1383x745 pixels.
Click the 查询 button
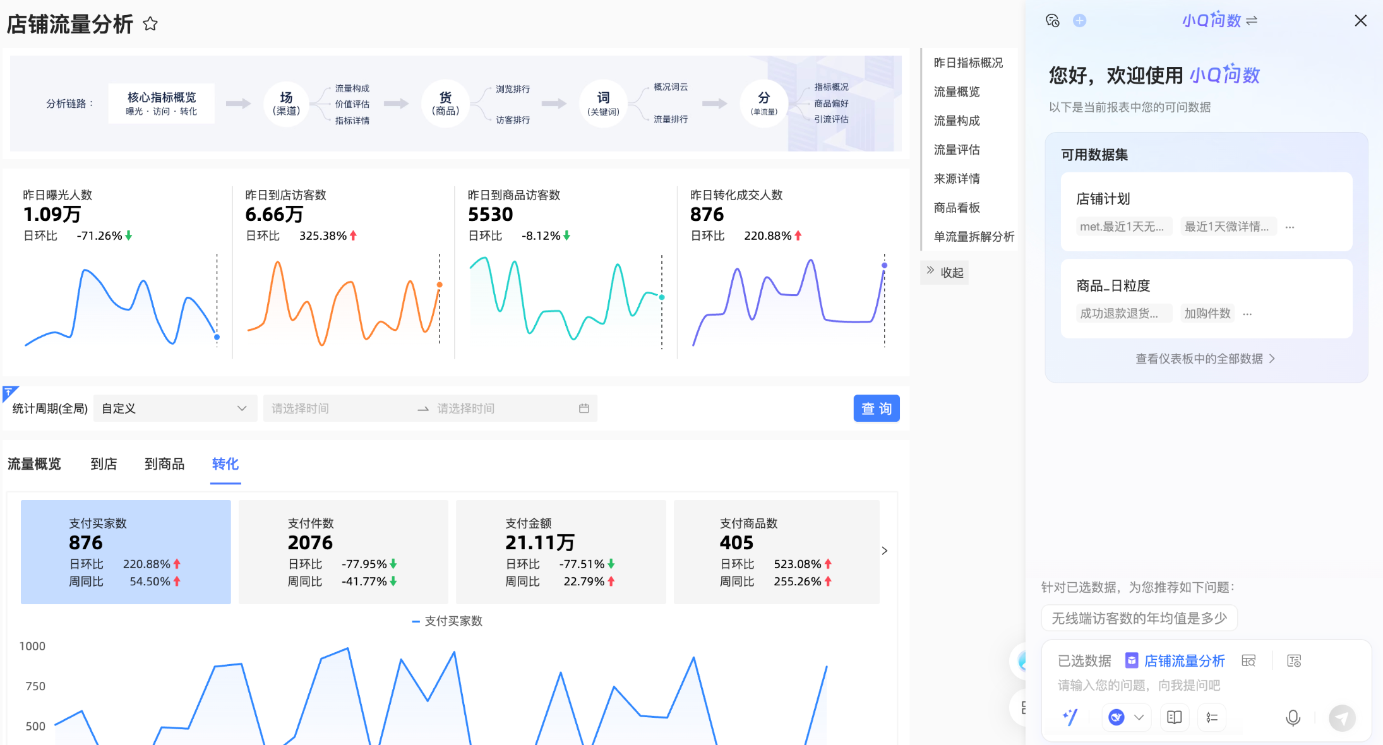click(877, 408)
